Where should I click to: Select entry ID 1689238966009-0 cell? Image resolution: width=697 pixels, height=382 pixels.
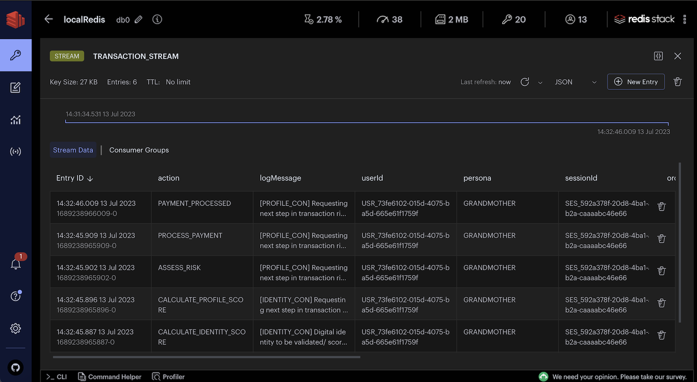click(x=101, y=208)
